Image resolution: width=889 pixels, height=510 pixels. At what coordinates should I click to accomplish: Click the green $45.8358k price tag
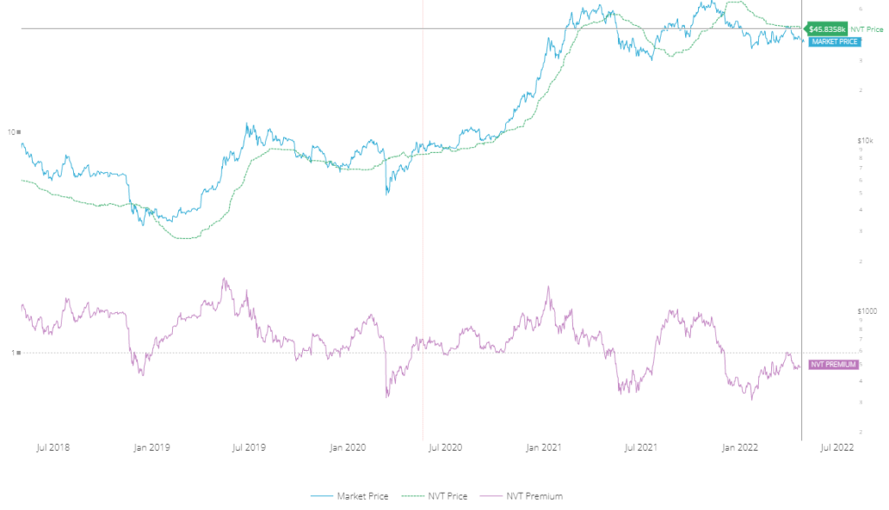coord(826,30)
